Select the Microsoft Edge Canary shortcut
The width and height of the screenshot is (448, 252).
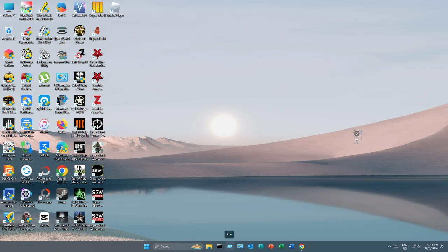tap(62, 151)
